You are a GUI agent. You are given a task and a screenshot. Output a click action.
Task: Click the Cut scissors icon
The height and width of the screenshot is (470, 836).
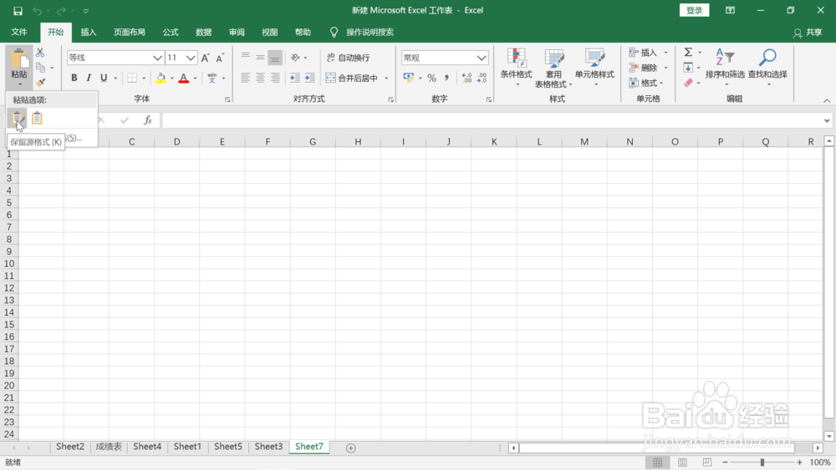(40, 53)
